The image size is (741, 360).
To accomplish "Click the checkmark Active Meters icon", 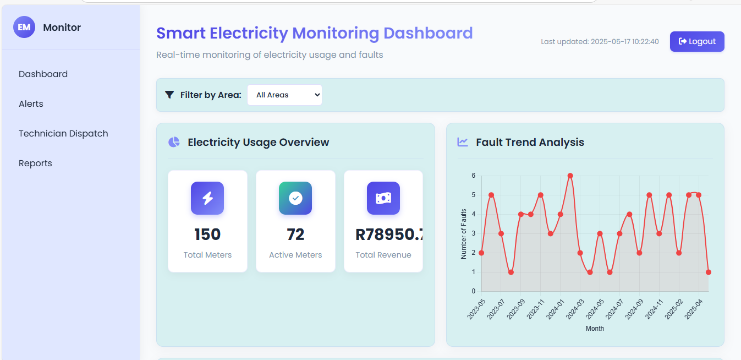I will coord(295,198).
